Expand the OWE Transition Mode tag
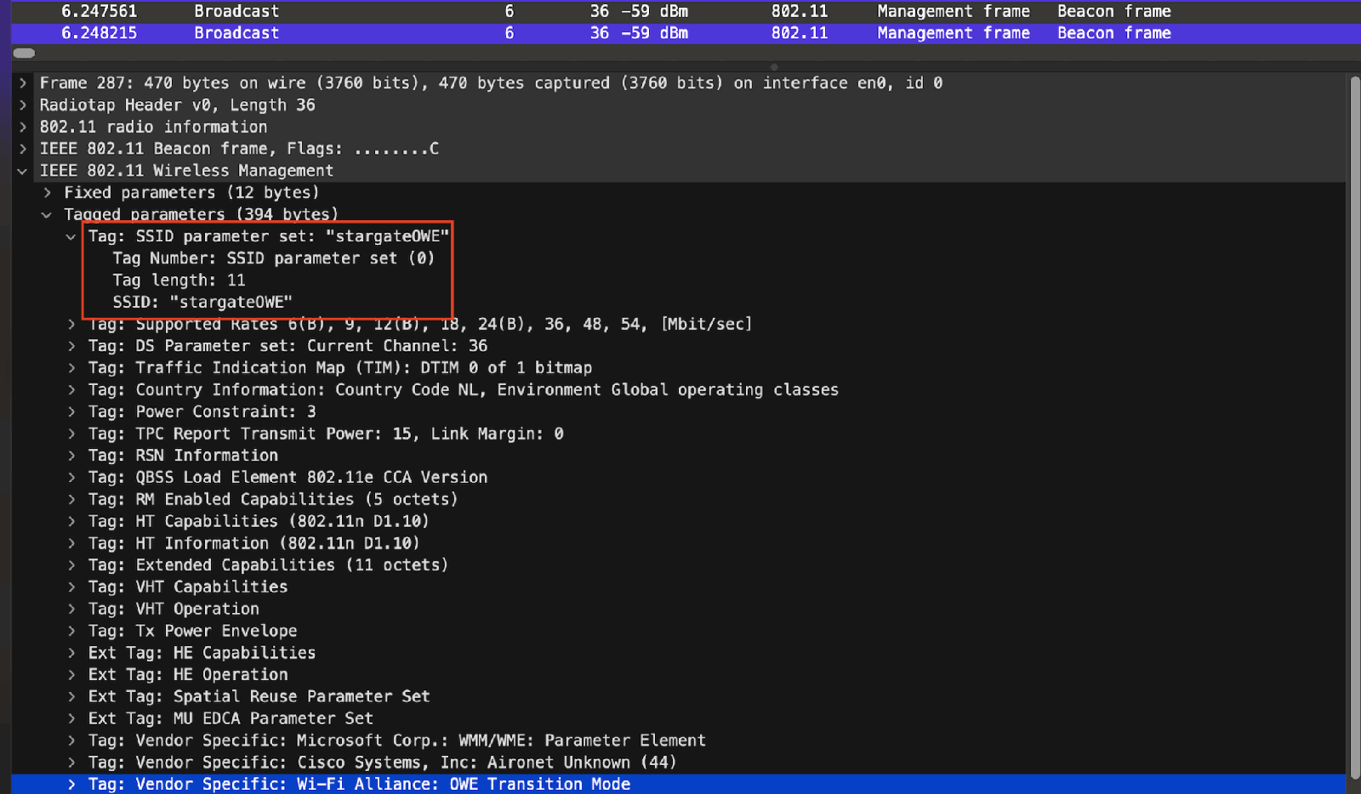1361x794 pixels. coord(71,785)
